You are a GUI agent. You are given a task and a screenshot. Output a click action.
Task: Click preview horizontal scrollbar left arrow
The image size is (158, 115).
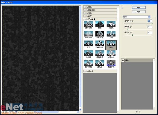click(35, 112)
